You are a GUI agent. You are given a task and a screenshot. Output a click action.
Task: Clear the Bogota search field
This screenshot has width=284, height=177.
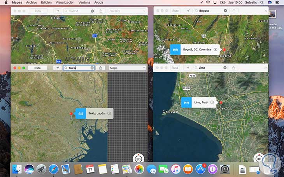point(225,10)
